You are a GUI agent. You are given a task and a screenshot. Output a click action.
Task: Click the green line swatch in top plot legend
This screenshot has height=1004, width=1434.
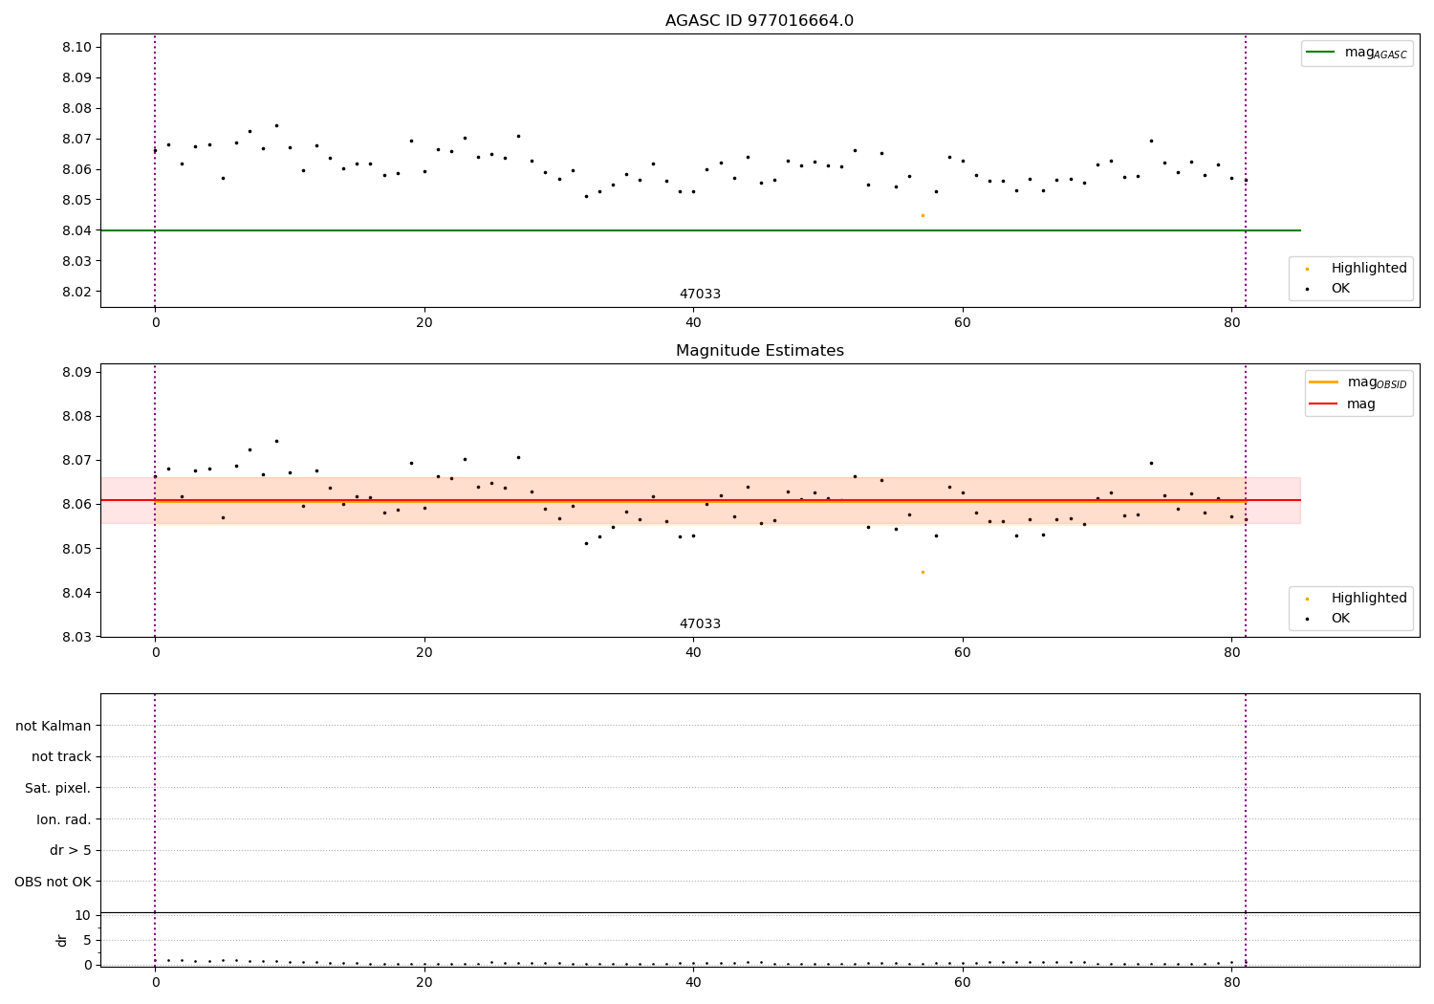1320,53
